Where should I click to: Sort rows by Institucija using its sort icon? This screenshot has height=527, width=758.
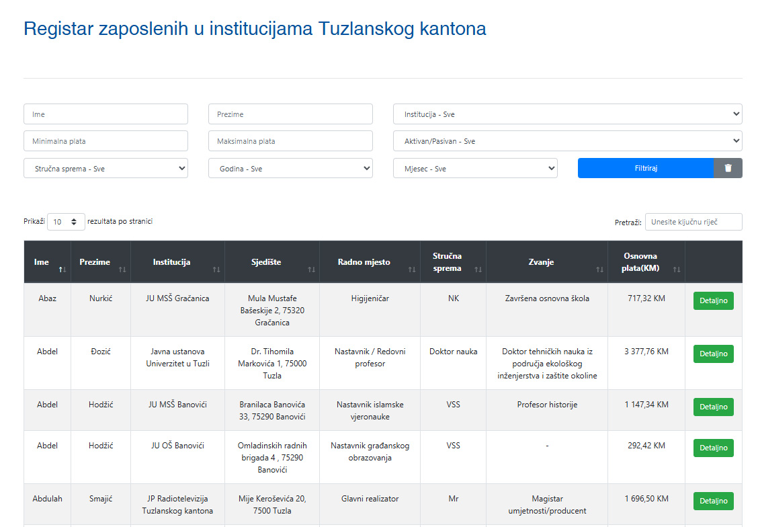216,269
